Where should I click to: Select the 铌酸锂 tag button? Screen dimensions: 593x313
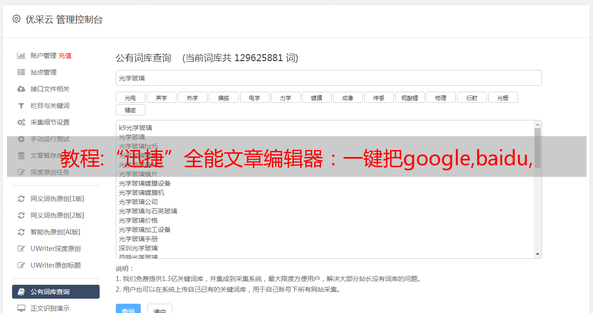pos(410,97)
